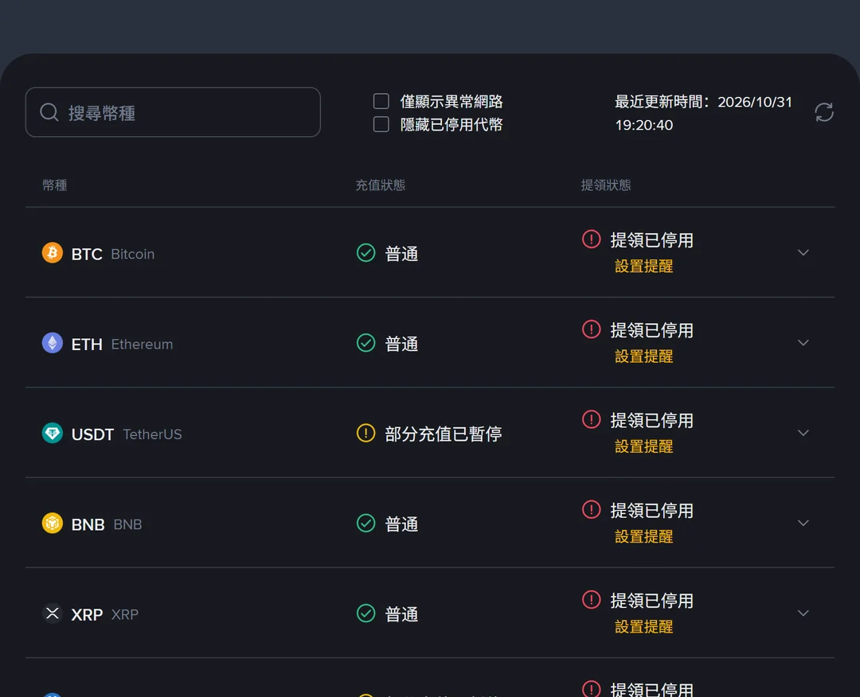Expand the ETH row chevron
Screen dimensions: 860x697
(803, 343)
